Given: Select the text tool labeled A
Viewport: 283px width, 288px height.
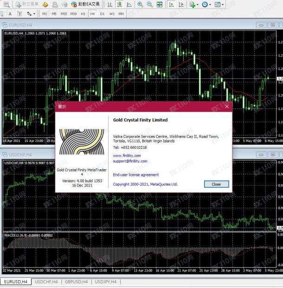Looking at the screenshot, I should coord(10,14).
